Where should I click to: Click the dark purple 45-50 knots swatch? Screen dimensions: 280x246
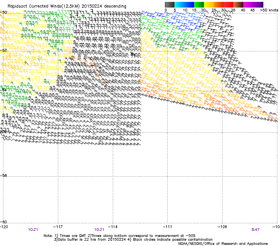coord(258,5)
